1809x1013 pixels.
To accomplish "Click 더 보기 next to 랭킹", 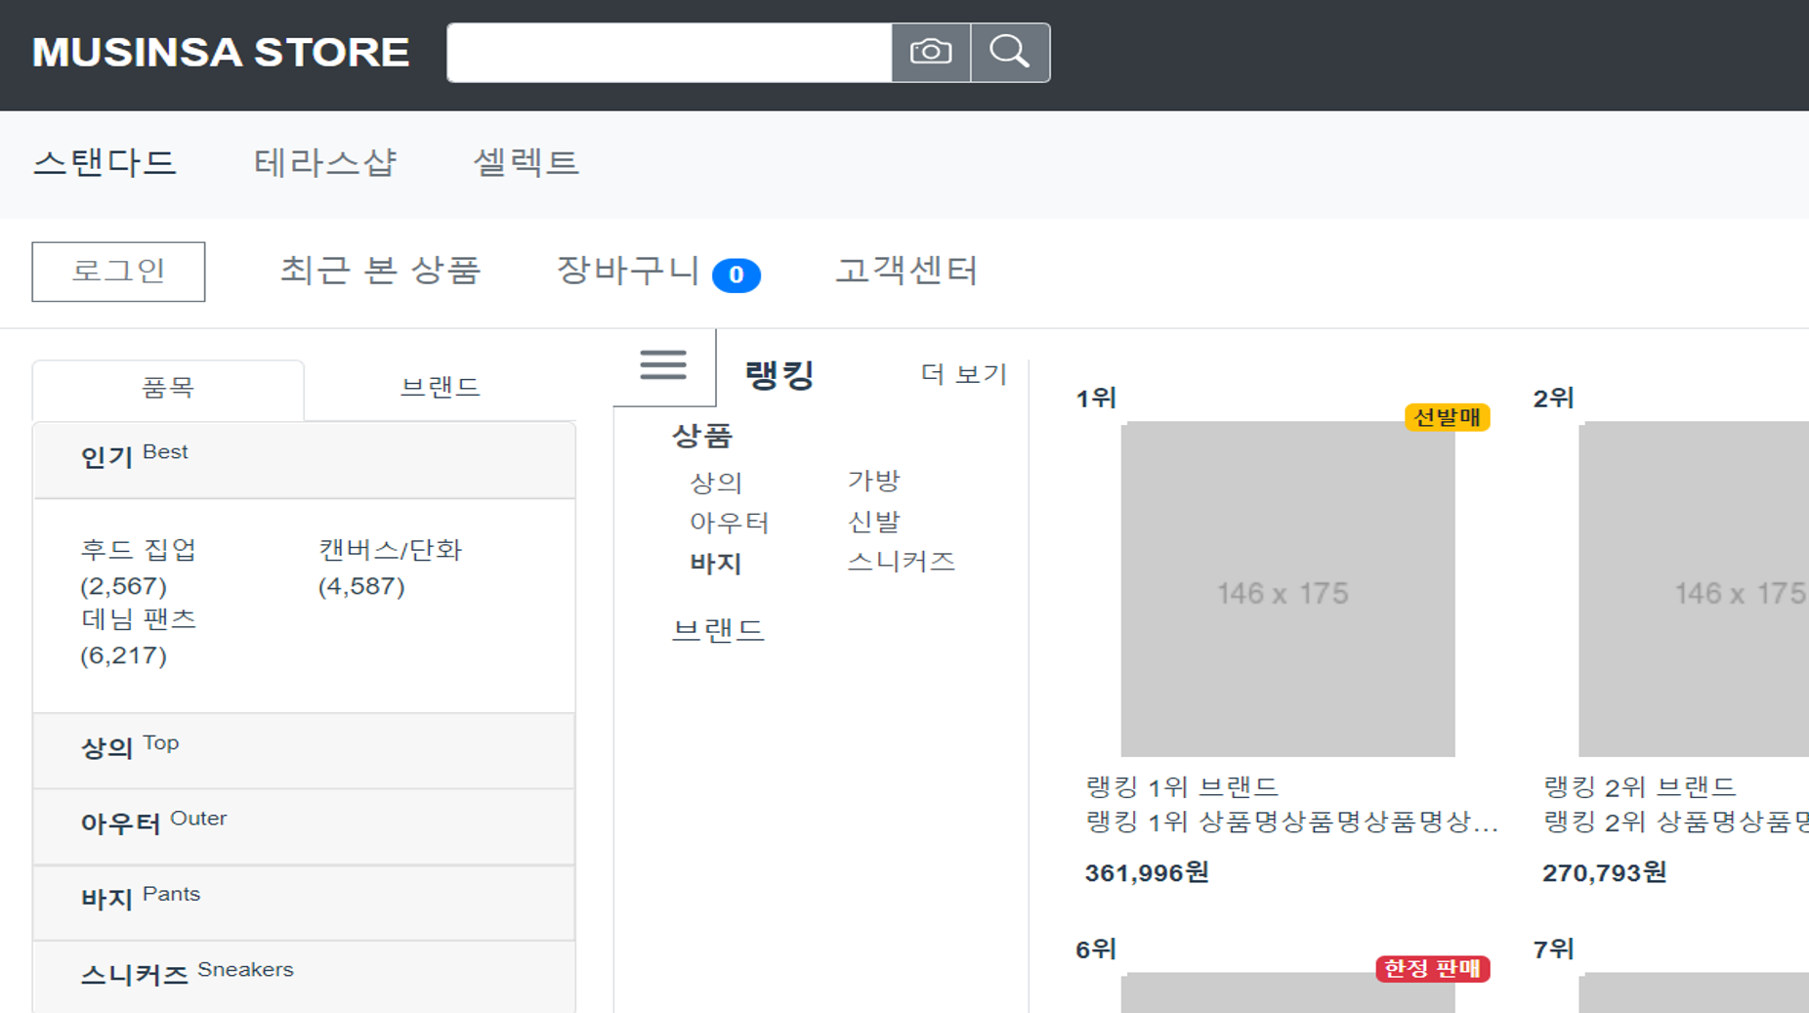I will [964, 374].
